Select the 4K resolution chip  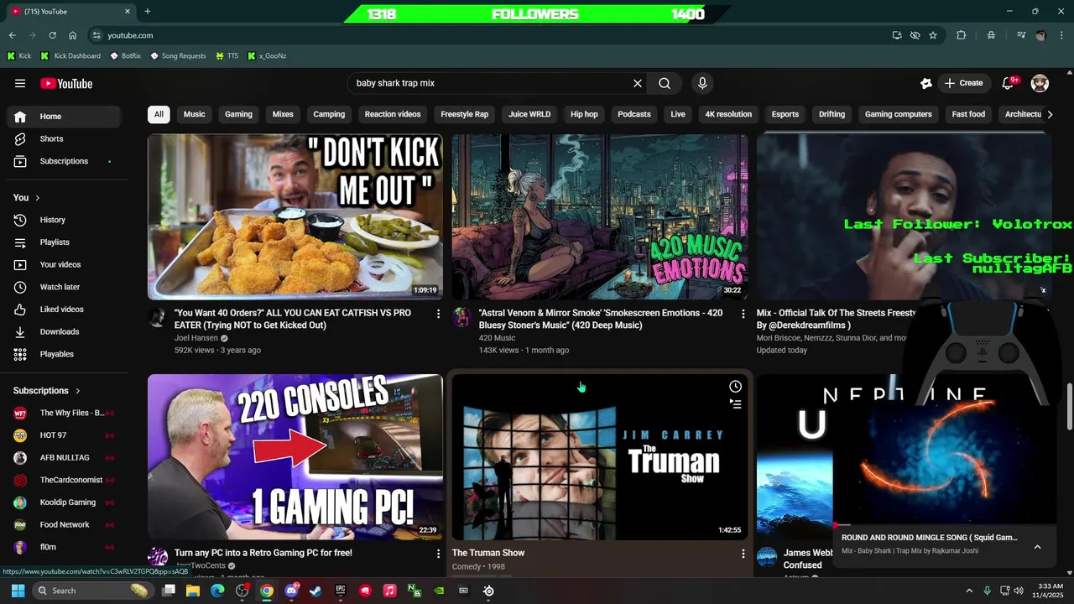click(x=728, y=114)
